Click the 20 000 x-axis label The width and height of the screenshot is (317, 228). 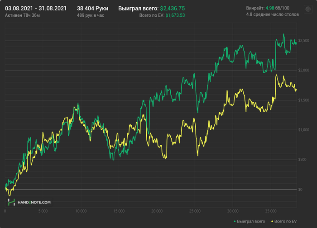[x=157, y=211]
